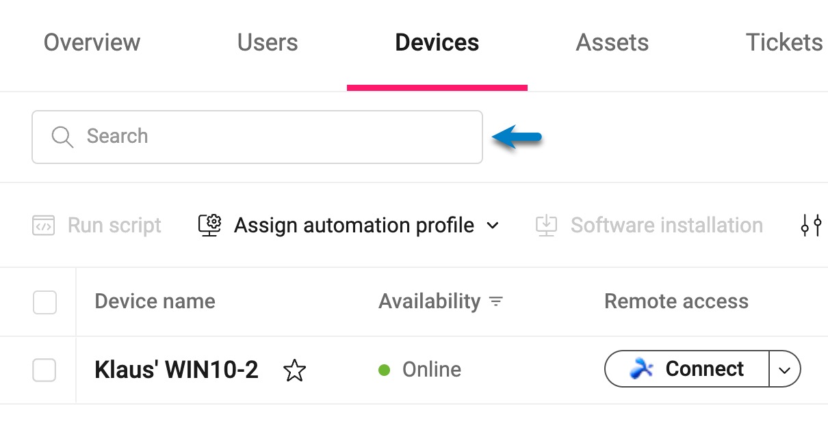Click the TeamViewer logo on Connect button
Image resolution: width=828 pixels, height=447 pixels.
pos(641,369)
